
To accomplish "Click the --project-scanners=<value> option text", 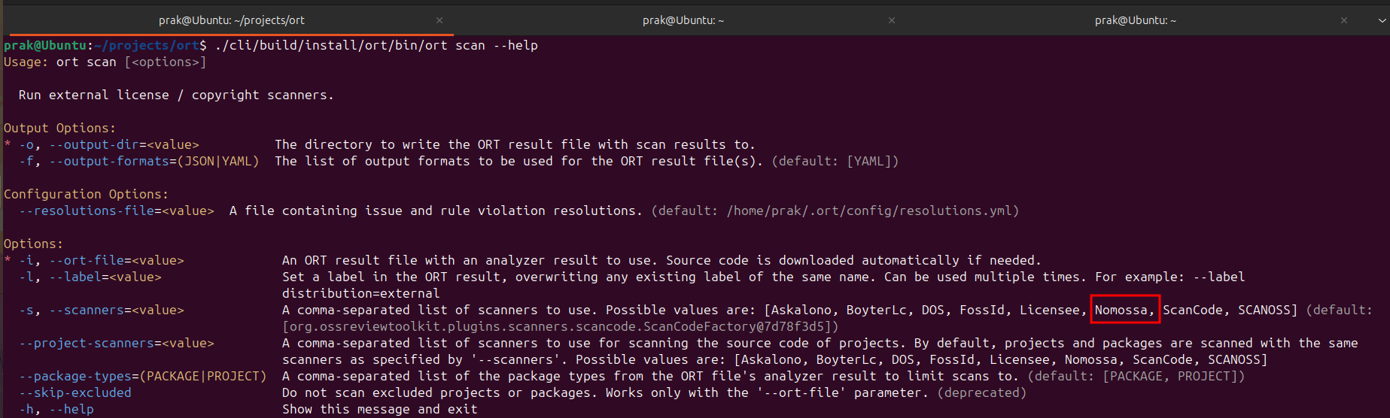I will tap(117, 343).
